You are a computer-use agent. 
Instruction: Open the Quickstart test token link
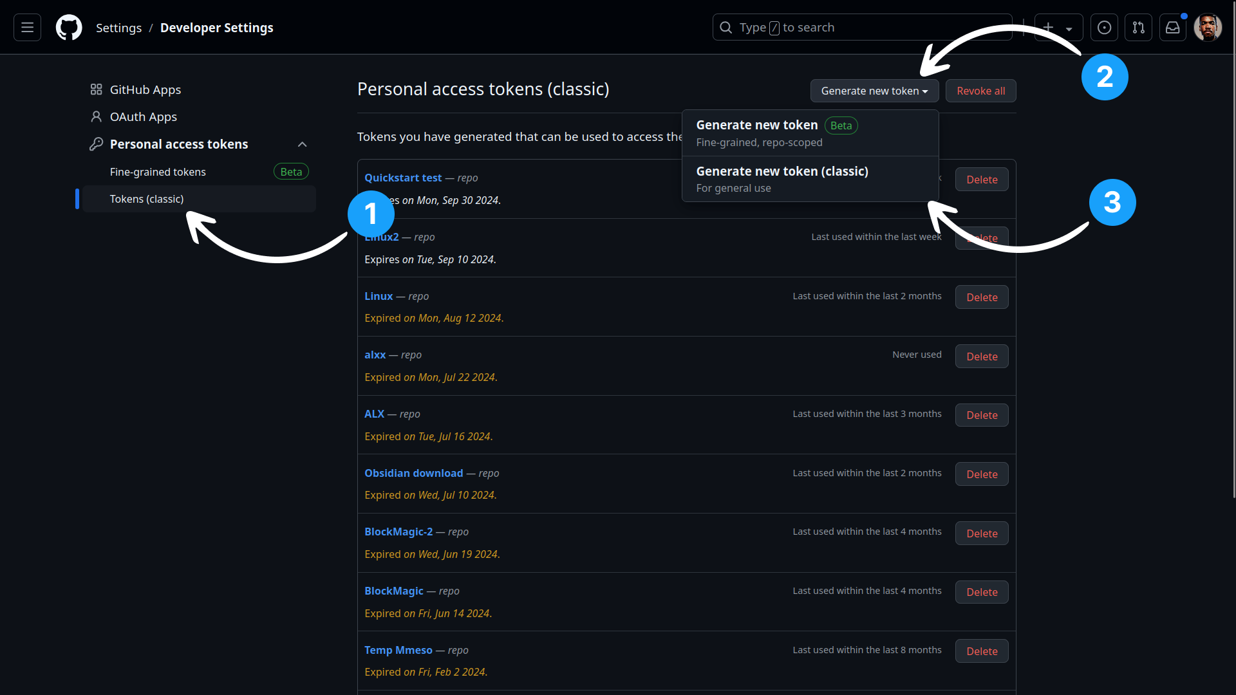pos(403,178)
